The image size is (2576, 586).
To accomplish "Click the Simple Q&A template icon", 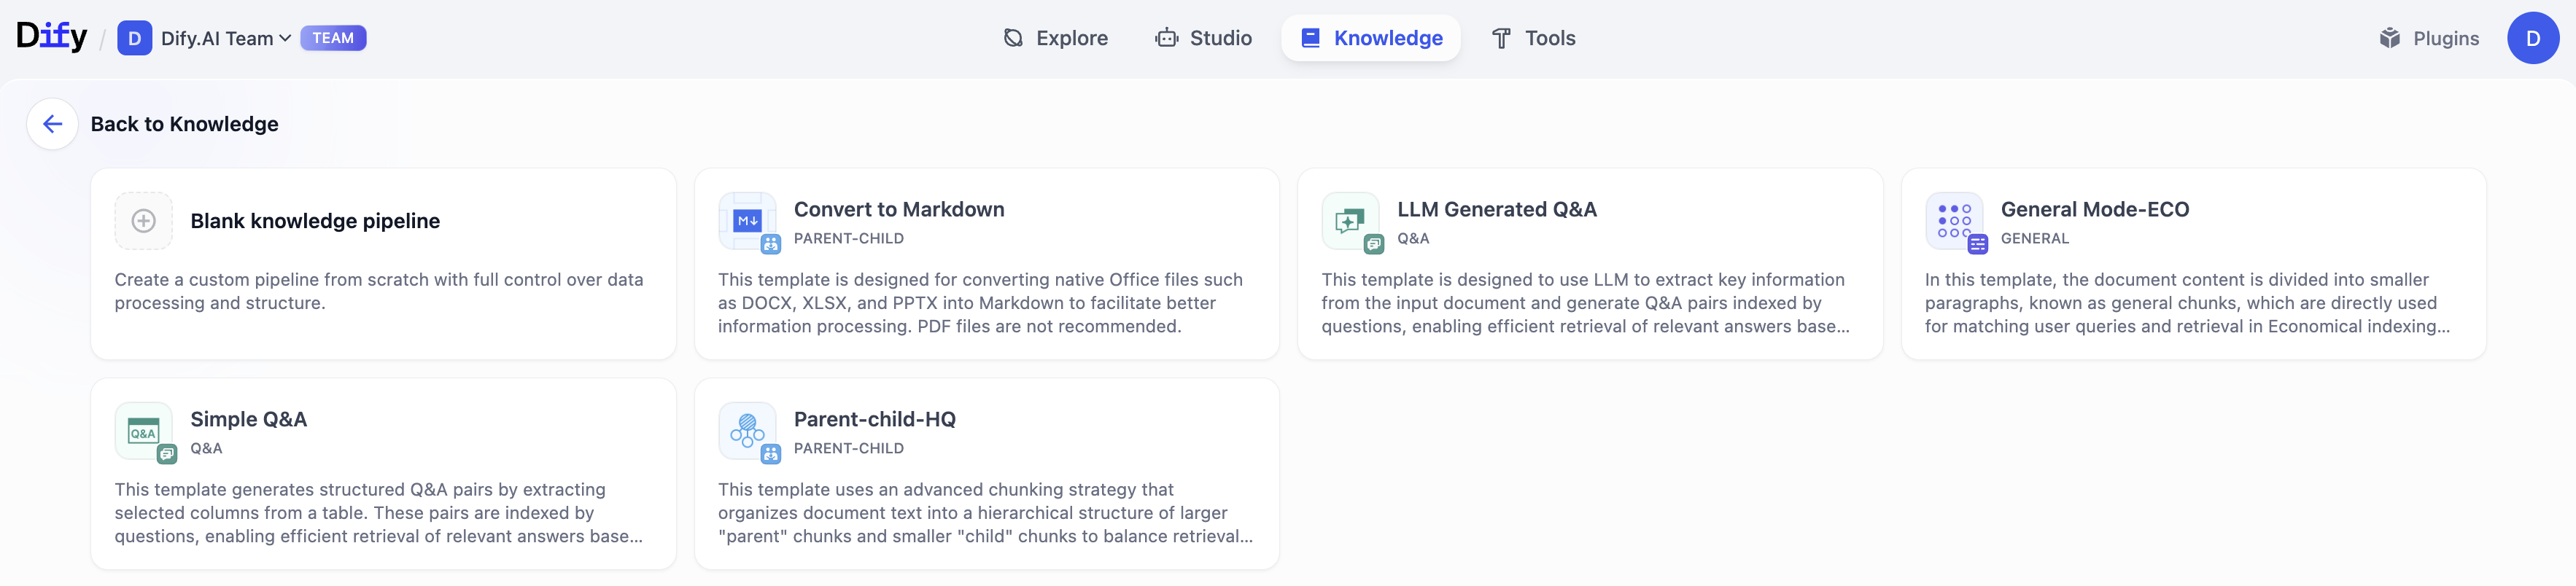I will click(x=144, y=431).
